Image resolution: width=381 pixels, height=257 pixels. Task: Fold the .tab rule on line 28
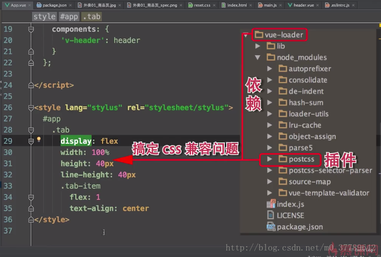point(31,130)
